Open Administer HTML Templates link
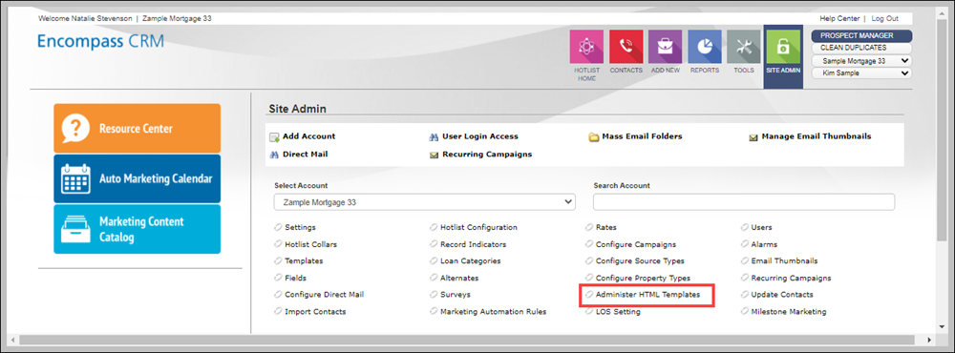Image resolution: width=955 pixels, height=353 pixels. 648,295
